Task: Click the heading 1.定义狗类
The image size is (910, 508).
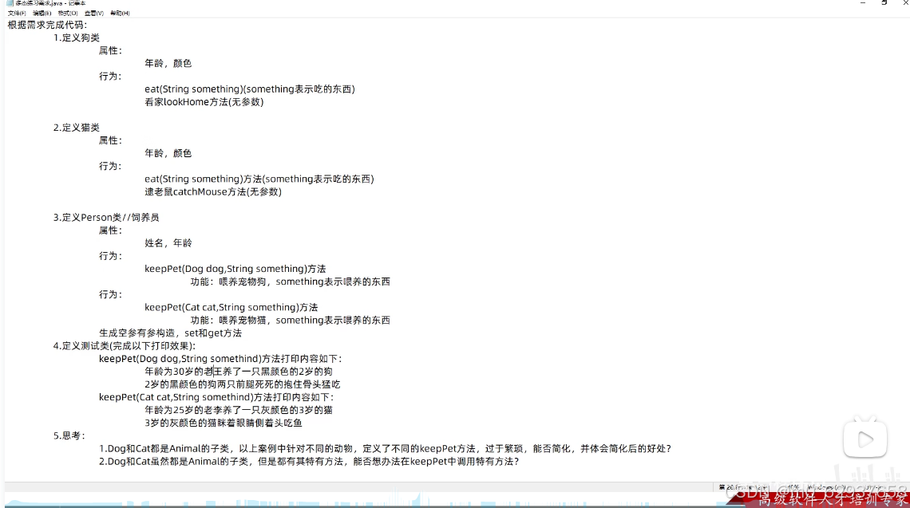Action: (x=76, y=37)
